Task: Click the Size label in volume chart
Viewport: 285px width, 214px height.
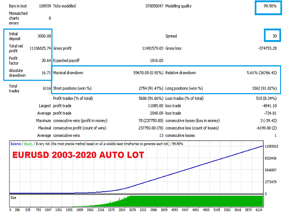Action: click(x=13, y=198)
